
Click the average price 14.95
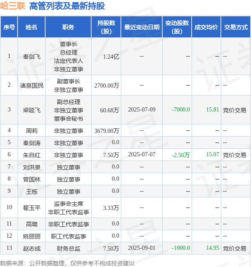[x=213, y=248]
